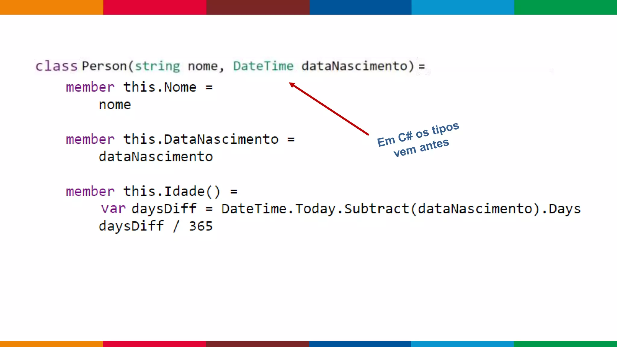Screen dimensions: 617x347
Task: Click 'this.DataNascimento' member declaration
Action: click(201, 139)
